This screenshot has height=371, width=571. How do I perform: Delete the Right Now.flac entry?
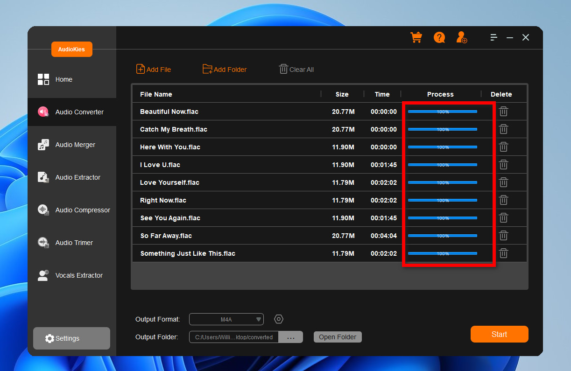(503, 200)
